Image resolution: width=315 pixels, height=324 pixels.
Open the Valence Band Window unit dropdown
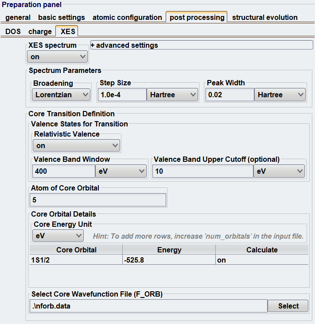121,171
